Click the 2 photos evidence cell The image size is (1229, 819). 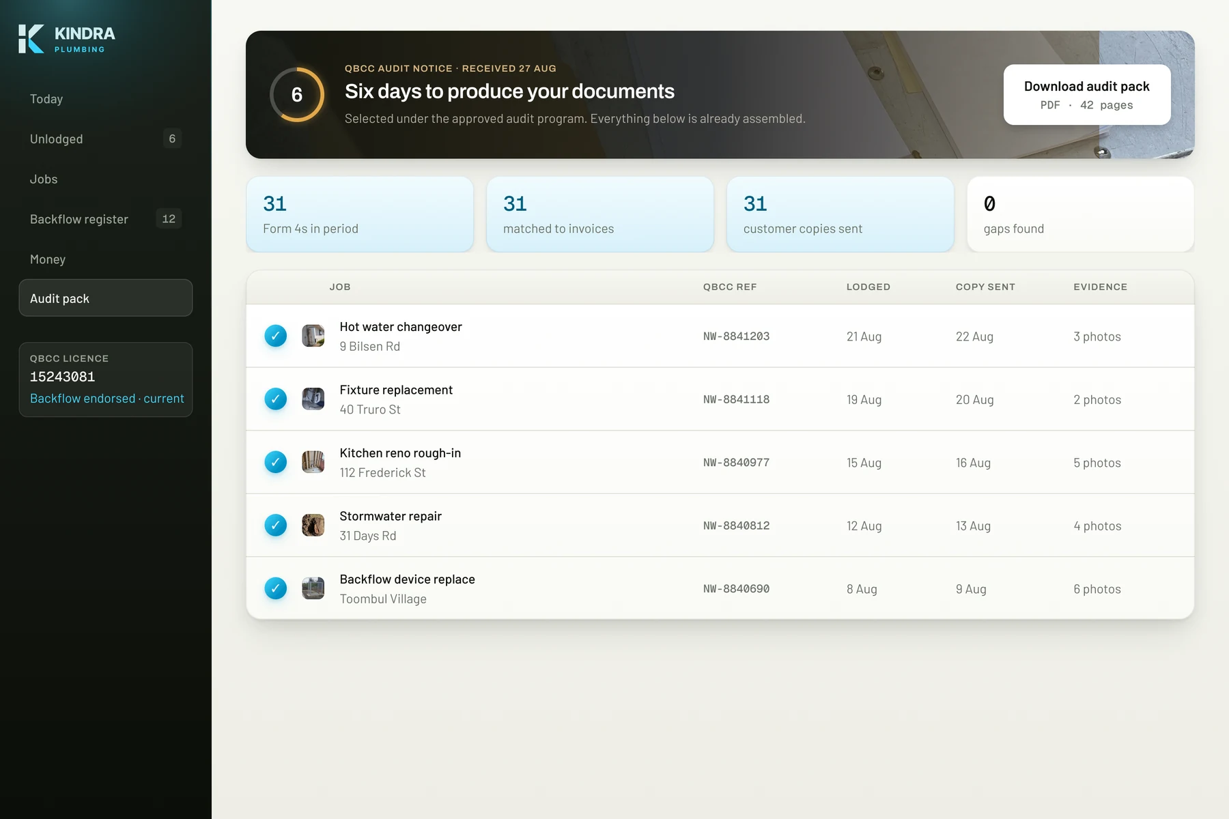[1097, 400]
